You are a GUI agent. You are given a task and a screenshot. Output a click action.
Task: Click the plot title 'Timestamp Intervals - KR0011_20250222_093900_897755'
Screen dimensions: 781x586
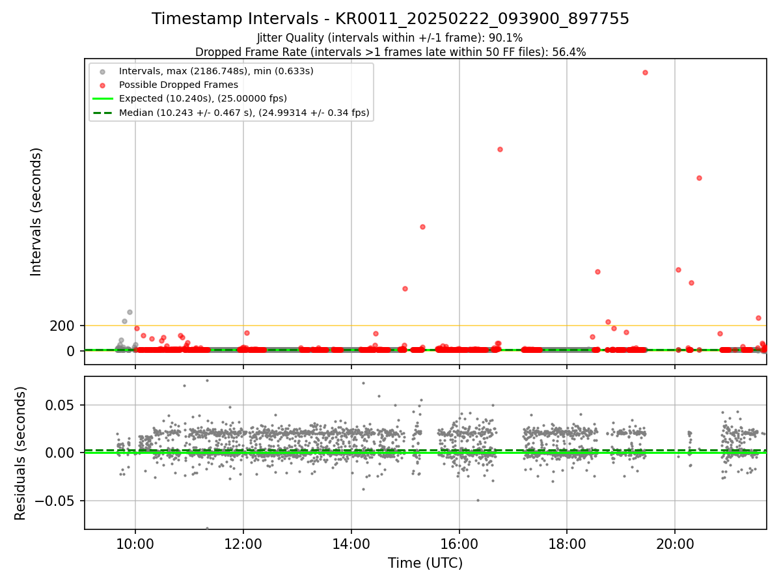pos(390,19)
